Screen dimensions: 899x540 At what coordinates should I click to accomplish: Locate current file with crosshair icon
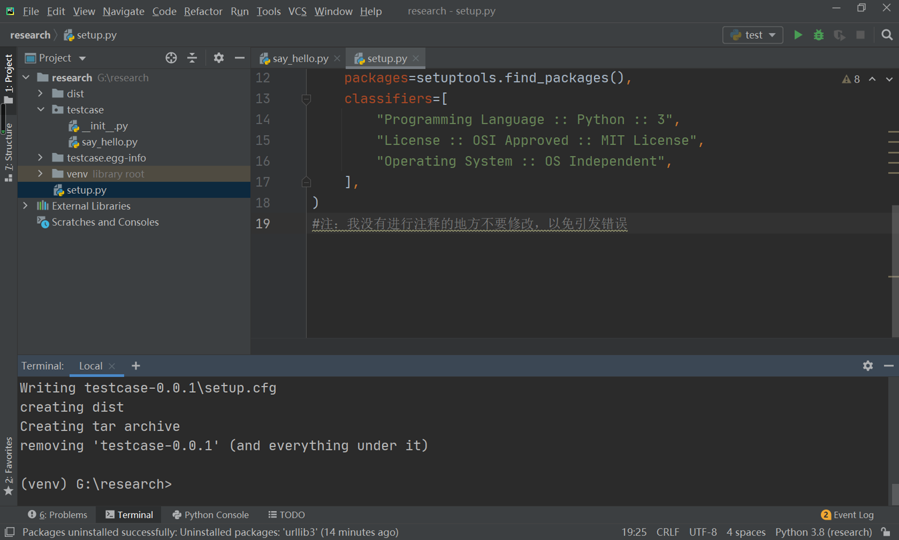click(x=171, y=58)
